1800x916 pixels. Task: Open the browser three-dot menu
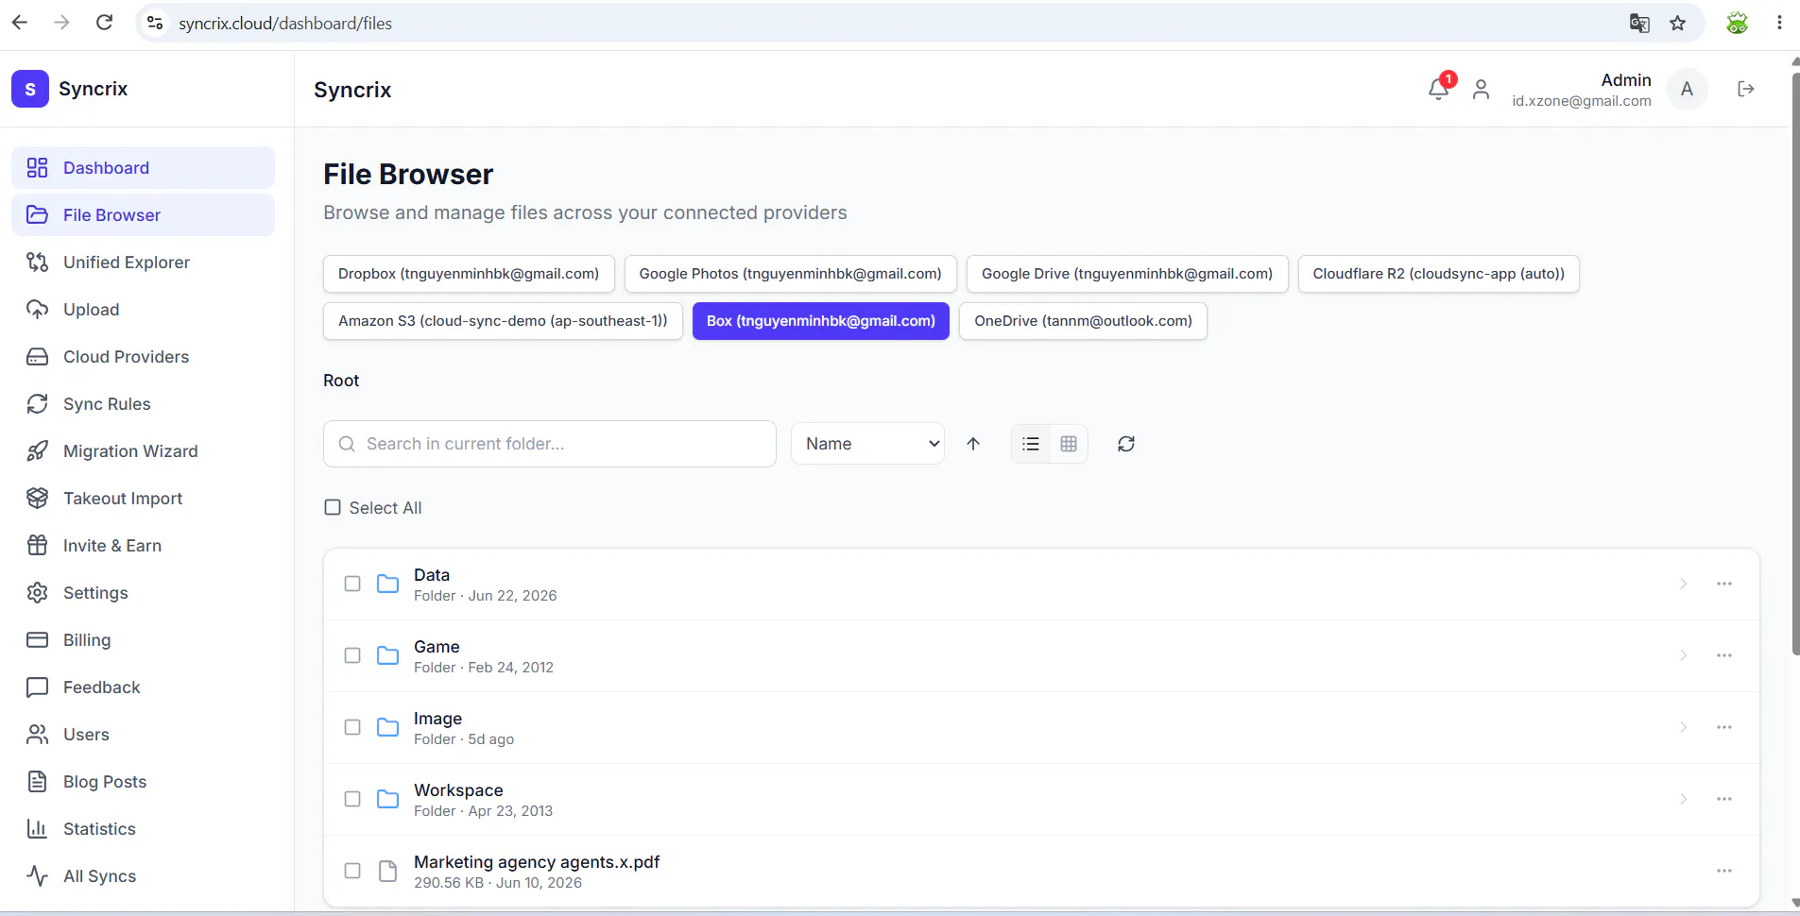point(1779,23)
